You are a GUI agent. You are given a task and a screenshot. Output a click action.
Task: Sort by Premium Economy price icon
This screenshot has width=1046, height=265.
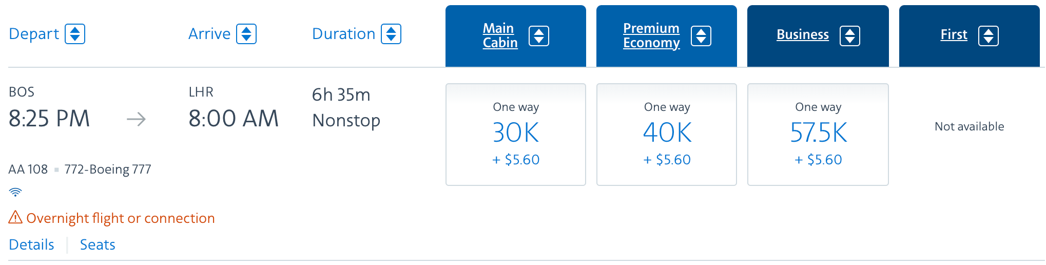(x=701, y=36)
